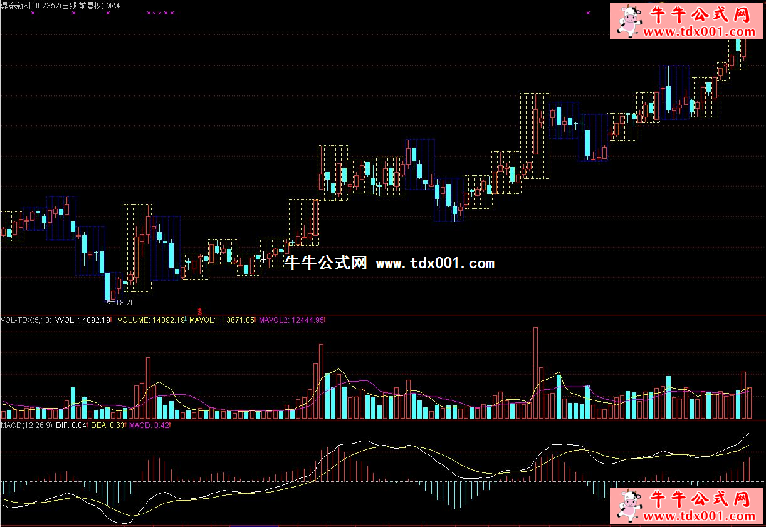This screenshot has height=527, width=766.
Task: Click the tallest red bar in the volume panel
Action: (x=535, y=373)
